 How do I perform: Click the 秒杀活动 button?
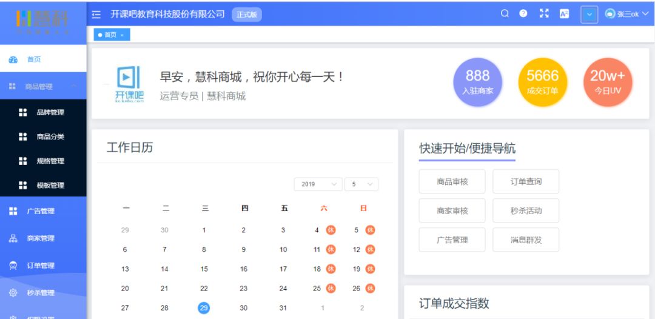[525, 210]
